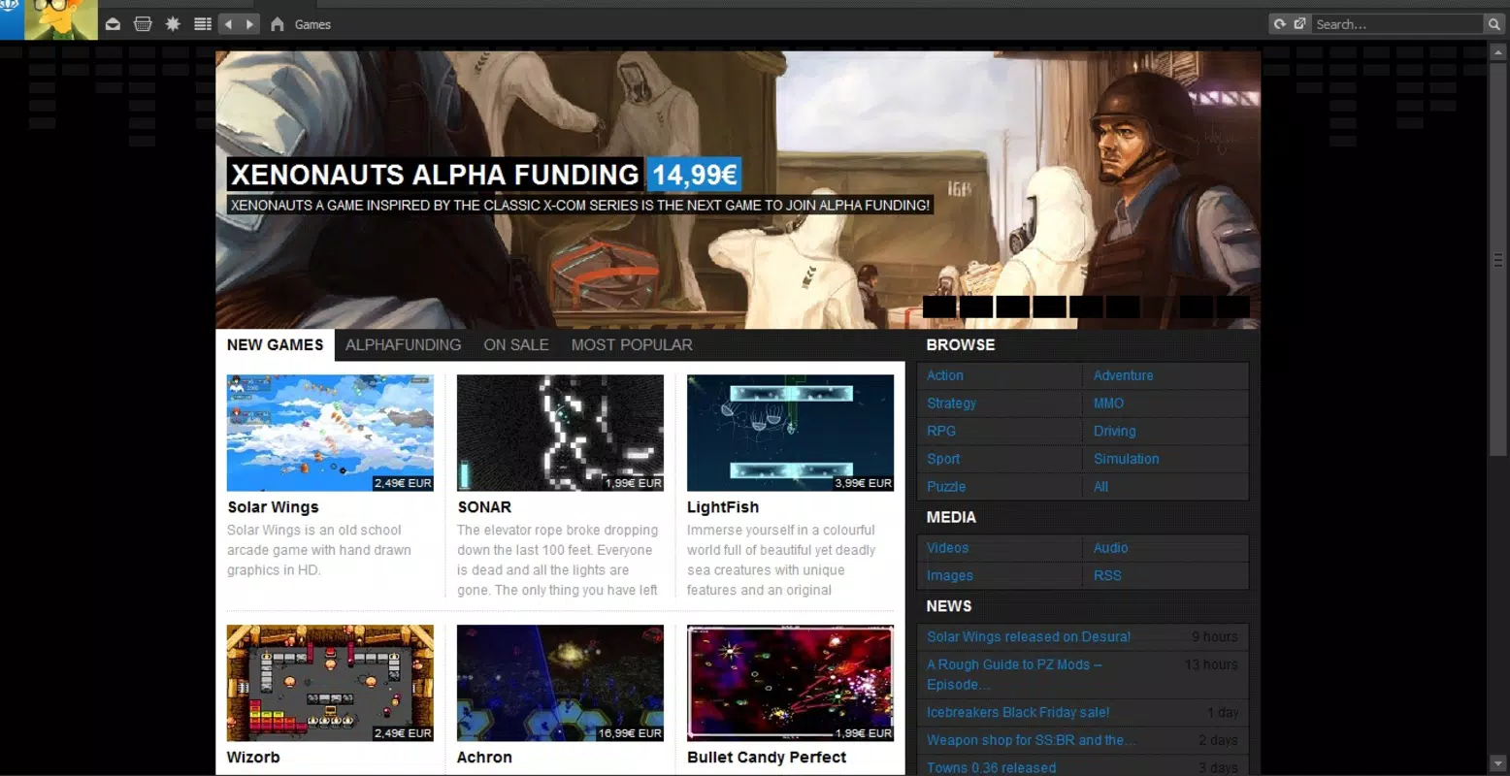This screenshot has height=776, width=1510.
Task: Go forward with the right arrow
Action: point(249,24)
